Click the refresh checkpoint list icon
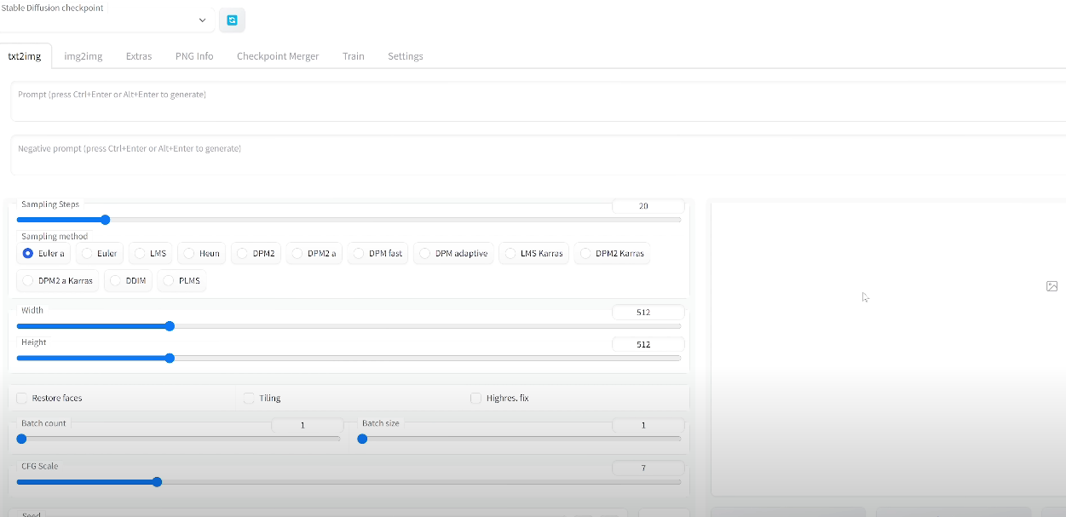The image size is (1066, 517). 232,20
